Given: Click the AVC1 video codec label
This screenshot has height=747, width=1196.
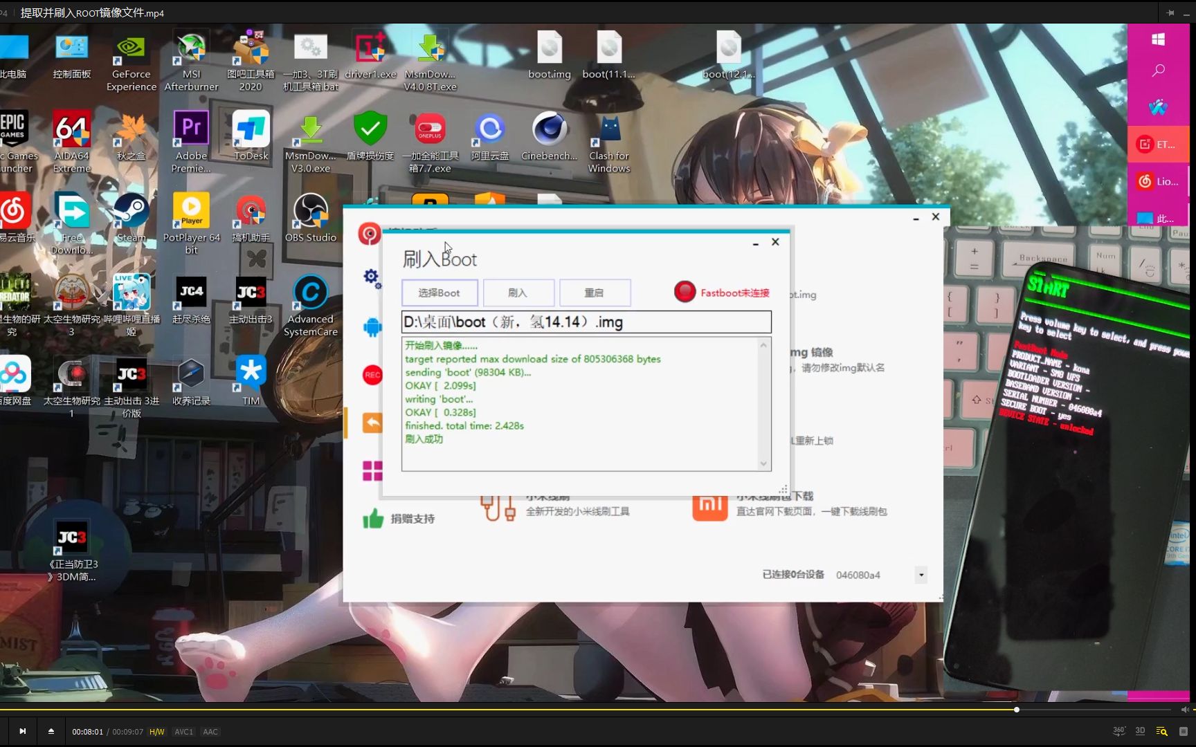Looking at the screenshot, I should [x=183, y=732].
